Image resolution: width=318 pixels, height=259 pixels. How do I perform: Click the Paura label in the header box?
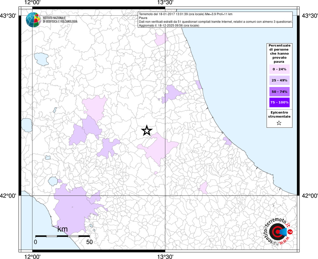coord(143,18)
